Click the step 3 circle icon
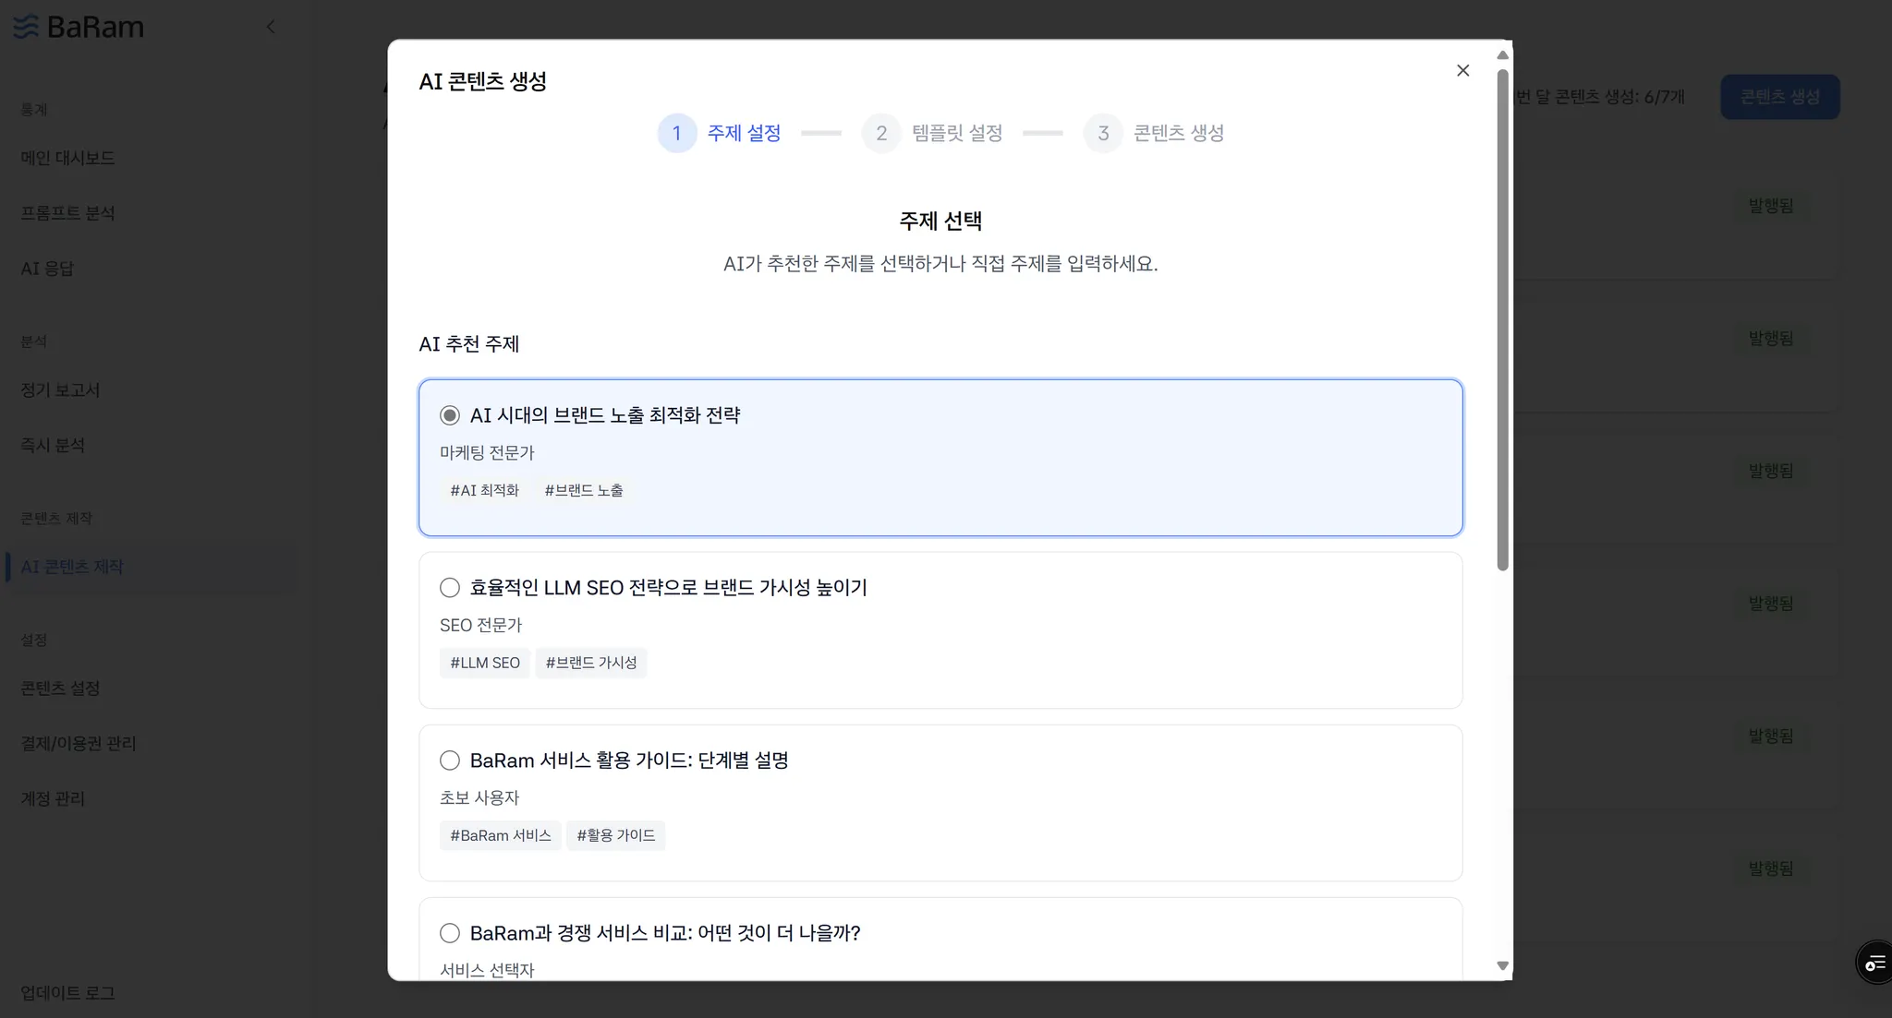1892x1018 pixels. point(1103,134)
